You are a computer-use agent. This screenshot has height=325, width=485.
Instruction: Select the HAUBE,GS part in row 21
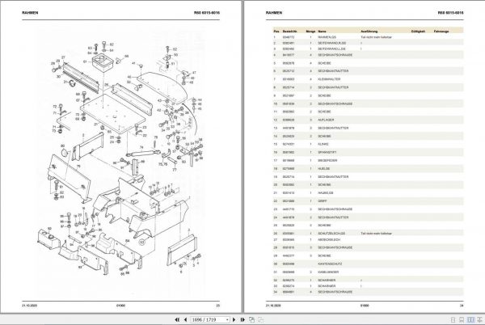(326, 192)
